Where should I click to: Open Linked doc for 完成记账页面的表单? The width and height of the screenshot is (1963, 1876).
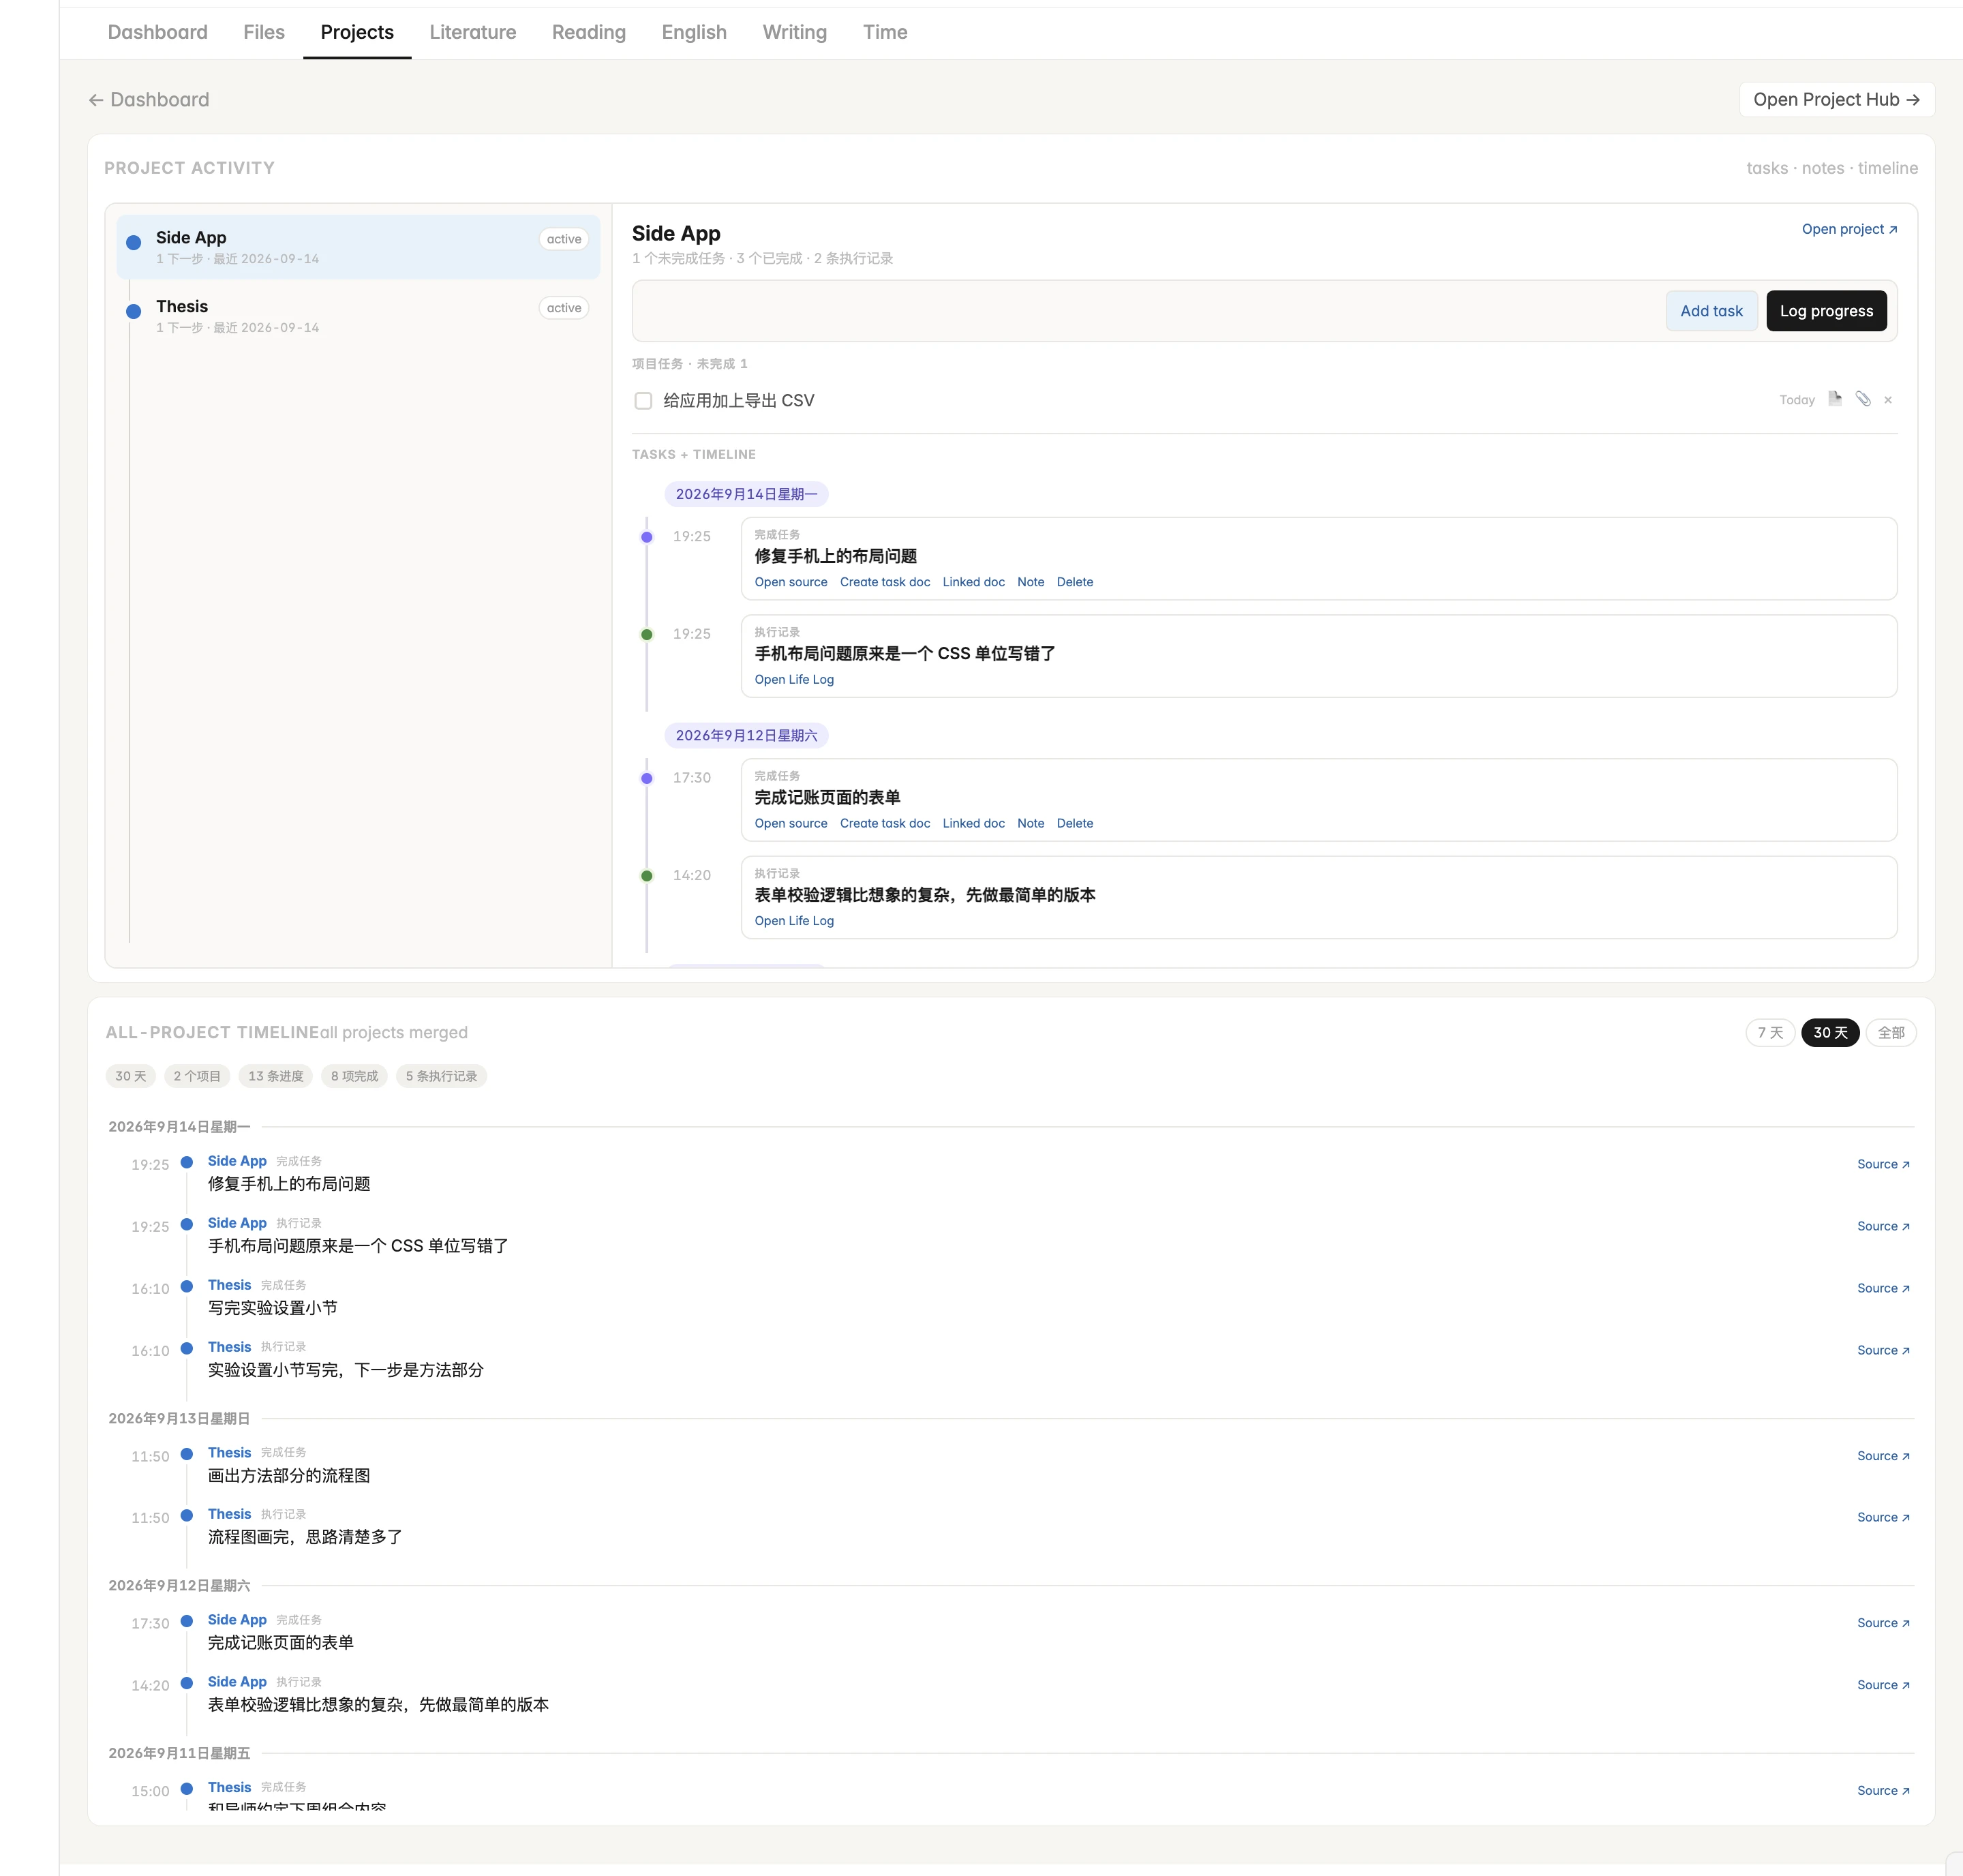click(x=973, y=823)
